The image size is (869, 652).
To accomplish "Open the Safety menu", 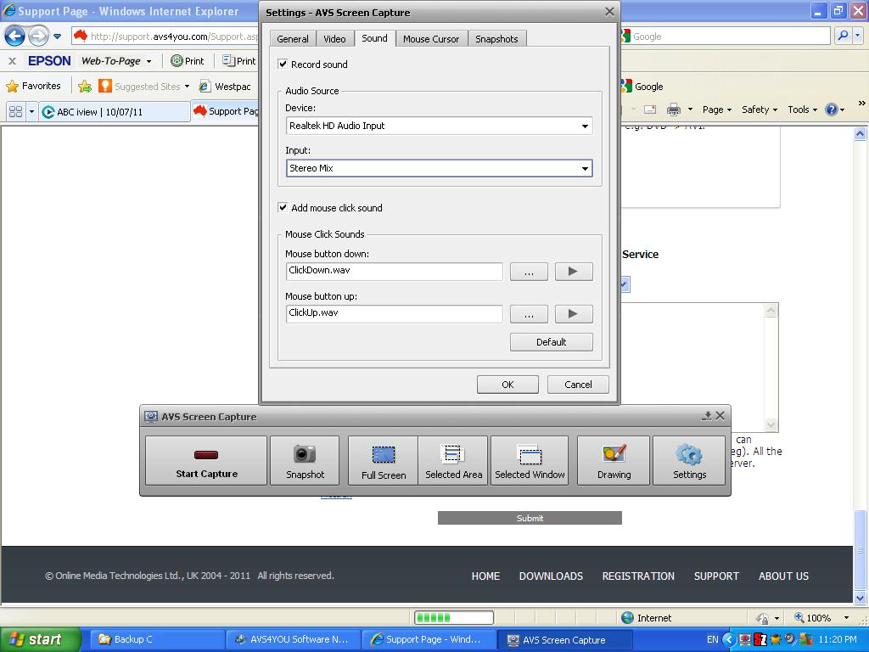I will (x=760, y=110).
